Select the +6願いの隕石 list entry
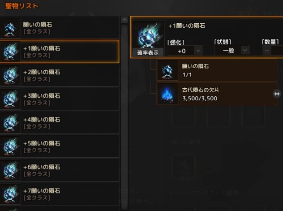283x211 pixels. tap(60, 170)
